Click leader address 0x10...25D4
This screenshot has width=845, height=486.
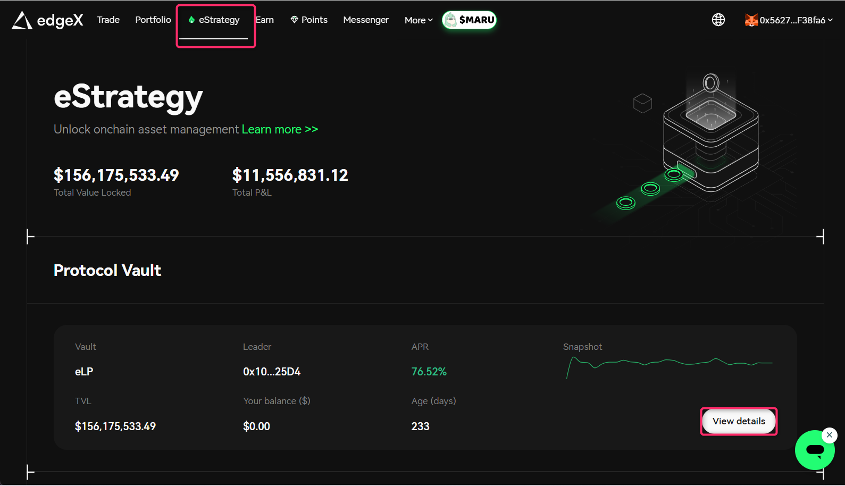point(271,372)
